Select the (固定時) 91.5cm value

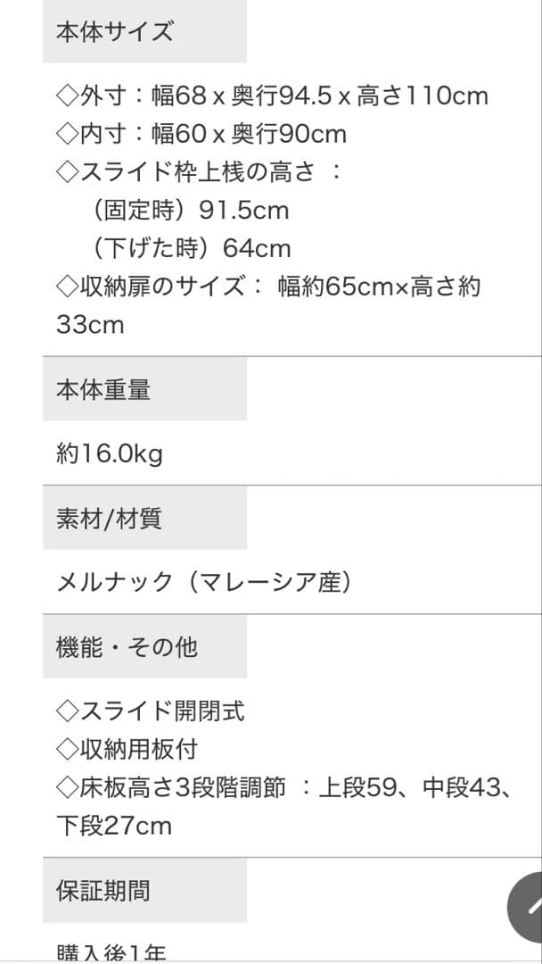tap(191, 211)
